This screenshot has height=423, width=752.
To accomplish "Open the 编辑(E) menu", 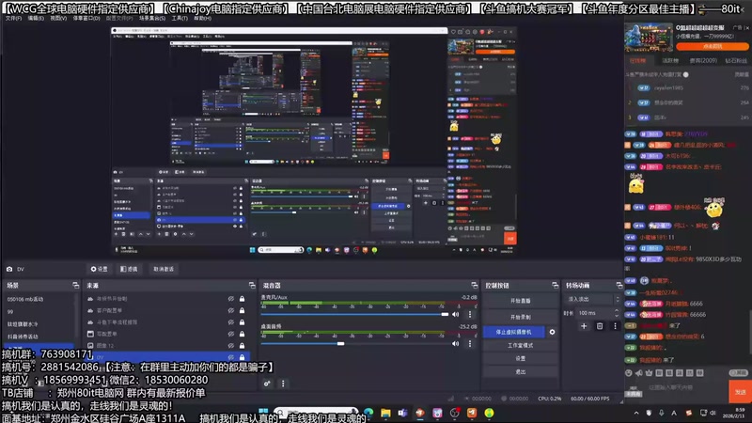I will click(36, 18).
